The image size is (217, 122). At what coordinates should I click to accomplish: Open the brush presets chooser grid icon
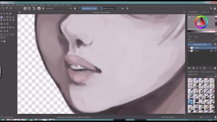click(43, 8)
